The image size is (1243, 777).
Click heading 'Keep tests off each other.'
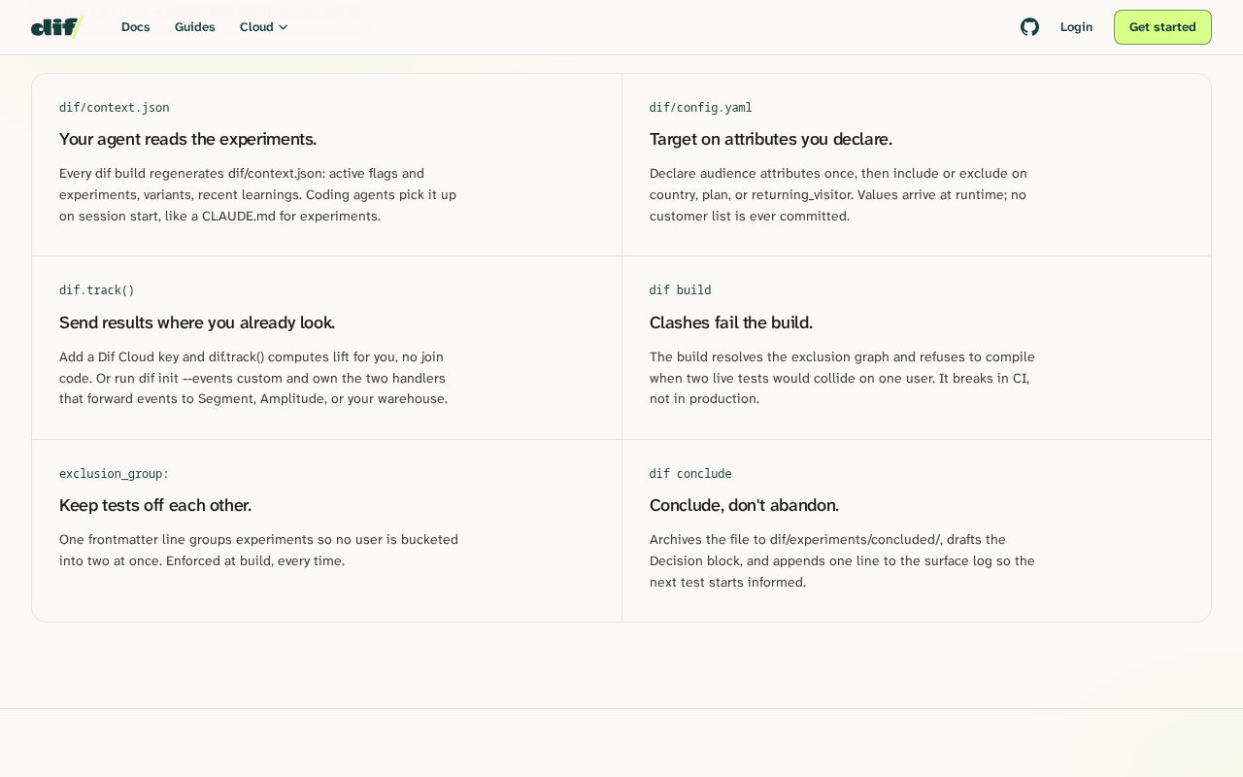click(155, 505)
